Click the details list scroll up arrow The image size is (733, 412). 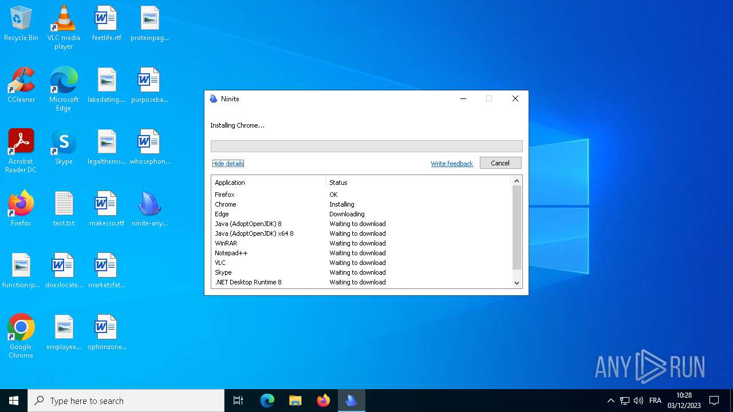(517, 181)
